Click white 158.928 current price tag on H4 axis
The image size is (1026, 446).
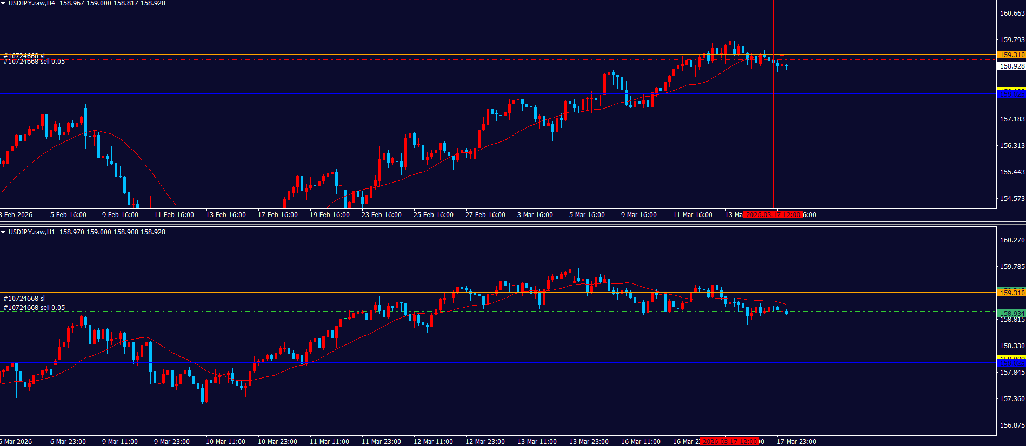click(x=1011, y=66)
